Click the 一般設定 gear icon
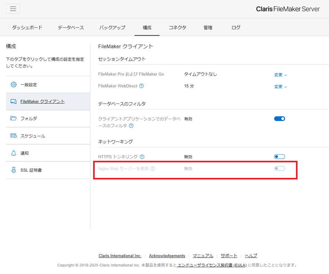Viewport: 329px width, 274px height. (x=14, y=85)
